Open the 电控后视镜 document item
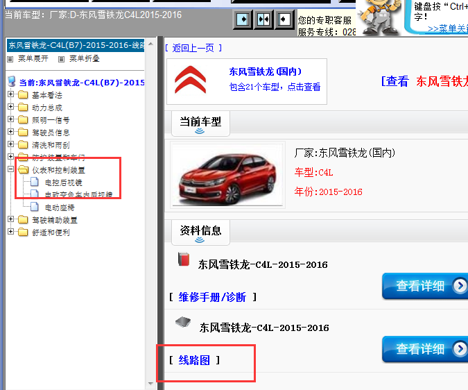Viewport: 468px width, 390px height. click(x=63, y=183)
